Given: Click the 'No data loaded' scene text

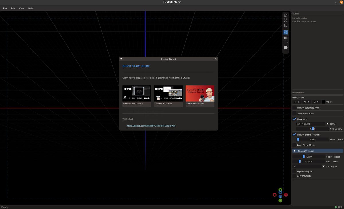Looking at the screenshot, I should 300,18.
